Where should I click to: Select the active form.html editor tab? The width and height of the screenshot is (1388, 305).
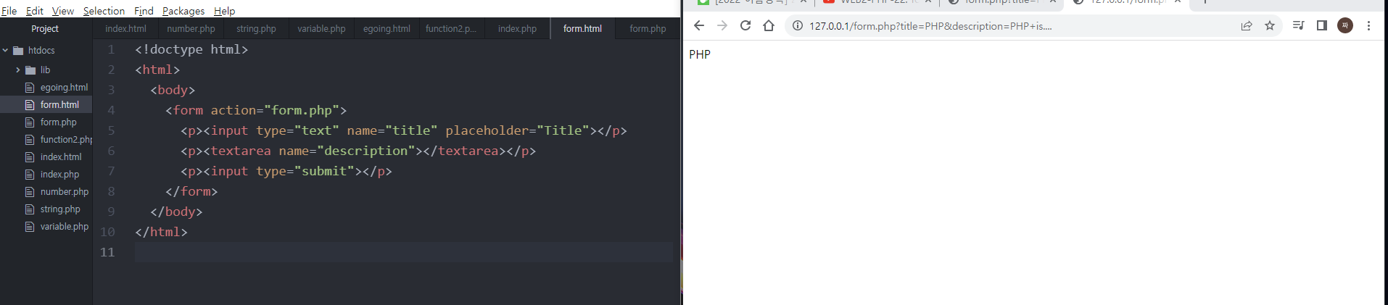[582, 29]
